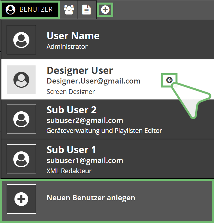
Task: Click the Sub User 2 avatar icon
Action: (x=21, y=119)
